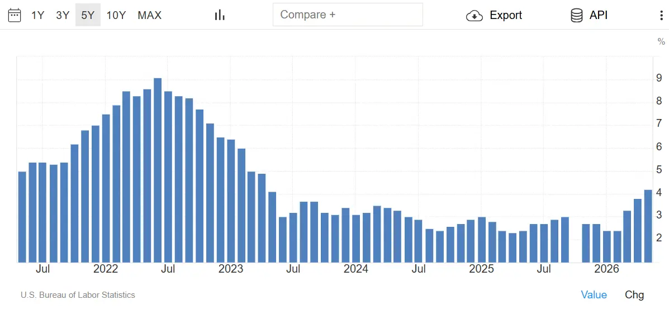This screenshot has height=314, width=669.
Task: Open the calendar date range picker
Action: click(x=15, y=15)
